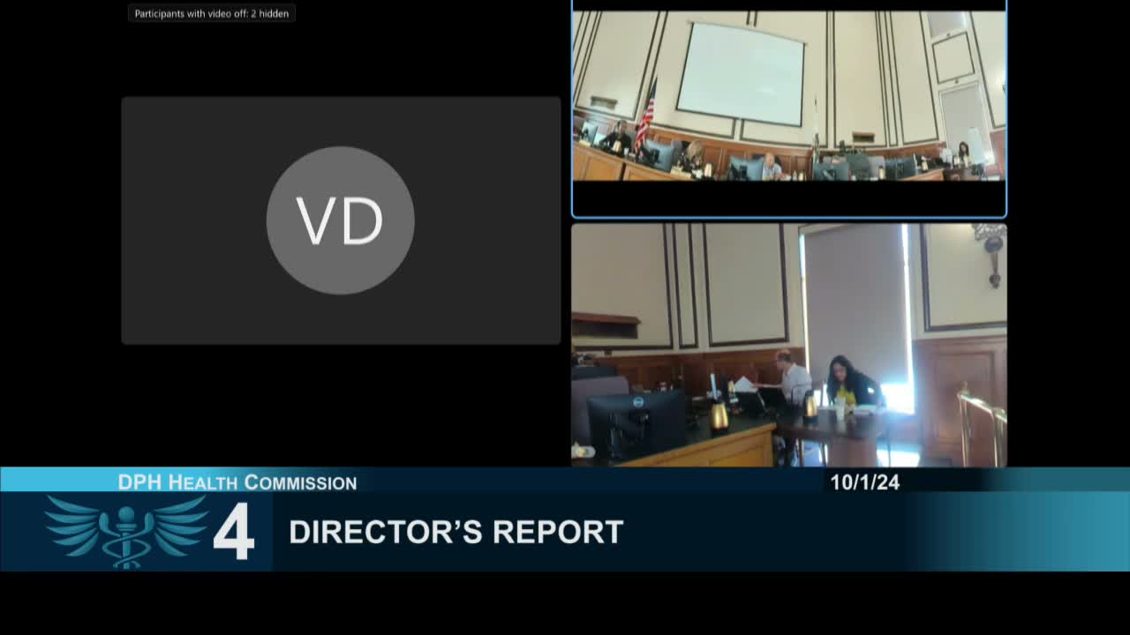Click the winged caduceus logo in banner
Screen dimensions: 1130x635
click(126, 531)
